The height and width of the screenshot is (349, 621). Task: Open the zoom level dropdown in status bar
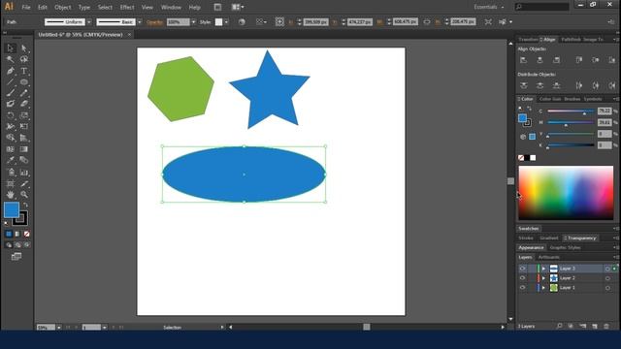point(59,328)
